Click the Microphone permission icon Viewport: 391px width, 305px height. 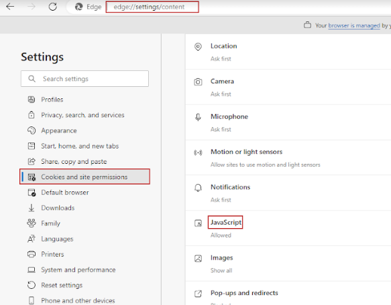[x=198, y=117]
